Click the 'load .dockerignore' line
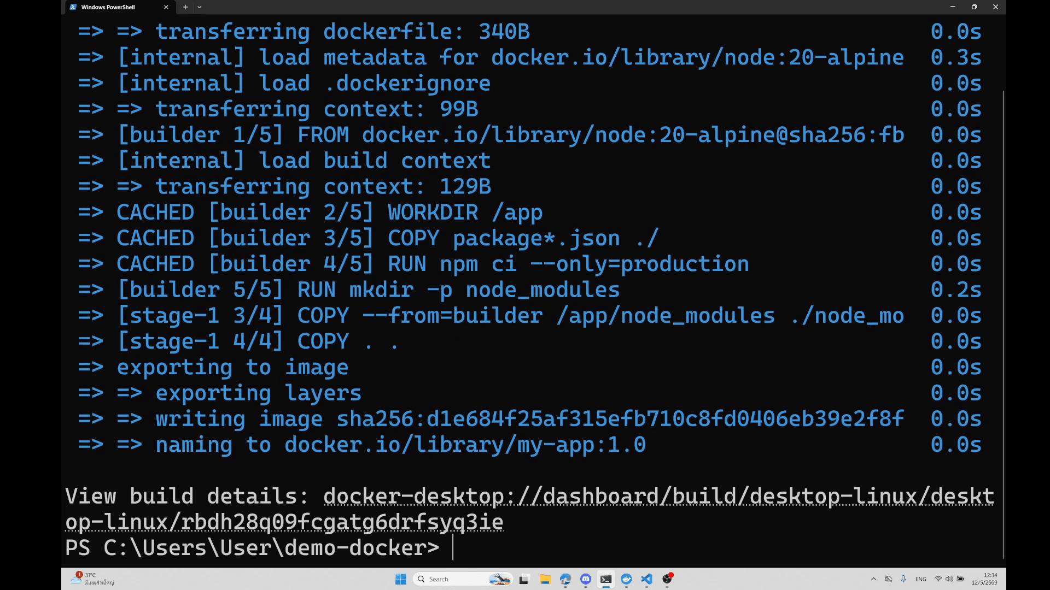The width and height of the screenshot is (1050, 590). pos(284,84)
